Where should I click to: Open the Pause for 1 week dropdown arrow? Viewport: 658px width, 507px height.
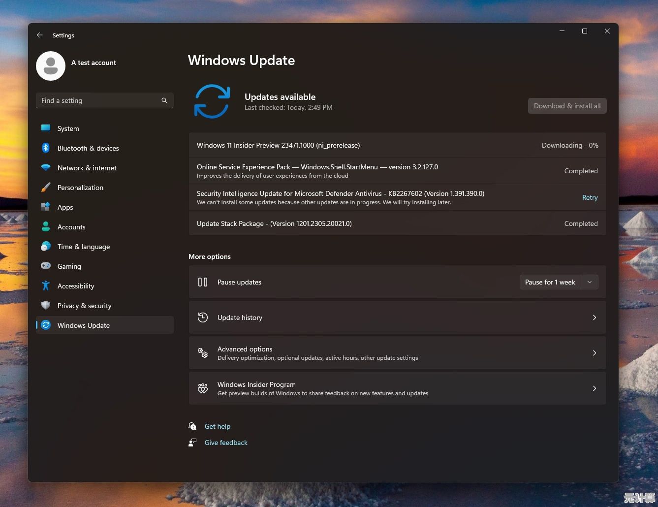point(590,282)
